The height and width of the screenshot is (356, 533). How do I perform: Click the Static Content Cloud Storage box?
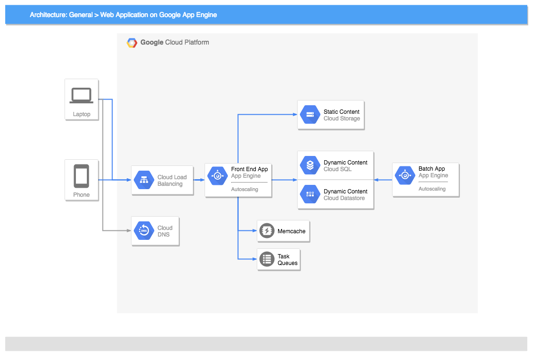(330, 114)
